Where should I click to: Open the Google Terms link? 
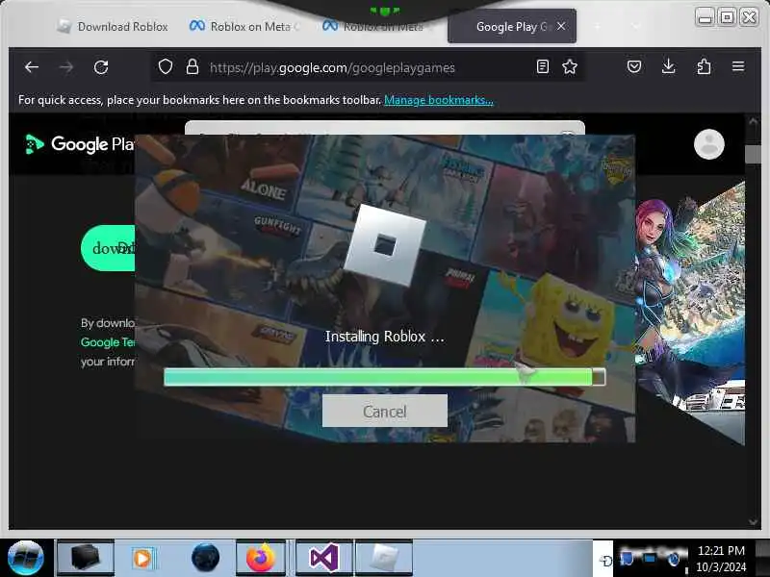[x=108, y=342]
